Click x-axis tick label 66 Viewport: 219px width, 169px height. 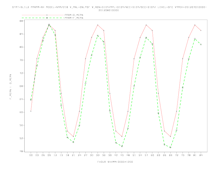coord(165,155)
